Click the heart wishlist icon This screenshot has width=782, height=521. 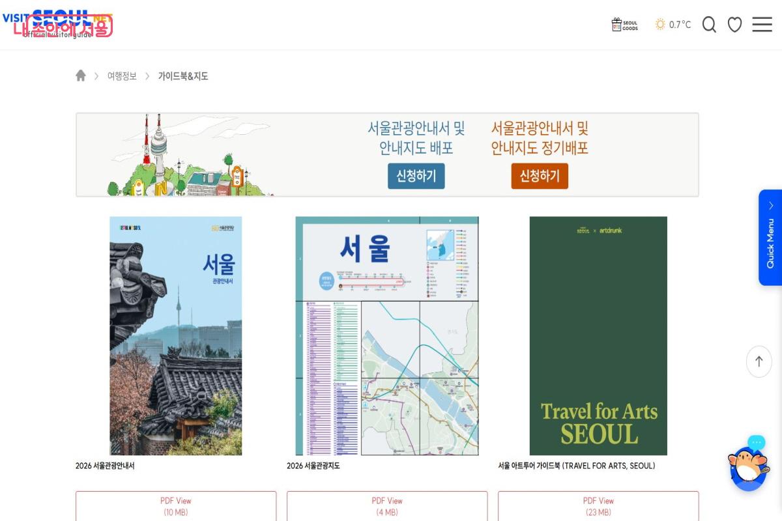734,24
